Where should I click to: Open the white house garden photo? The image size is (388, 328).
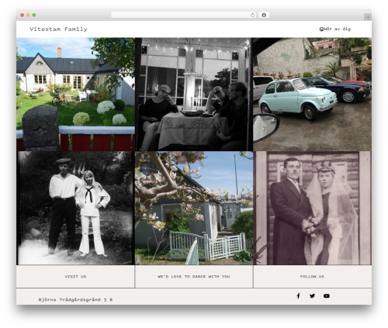(75, 95)
